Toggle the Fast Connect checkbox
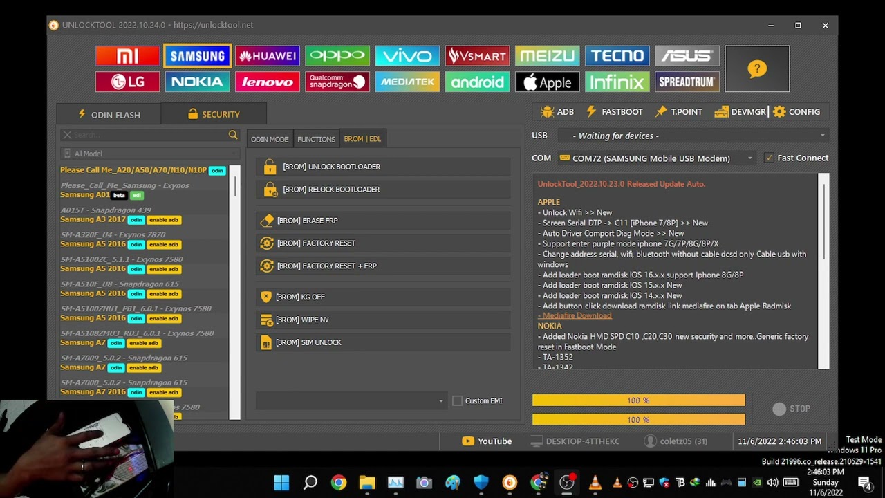This screenshot has width=885, height=498. (x=769, y=158)
